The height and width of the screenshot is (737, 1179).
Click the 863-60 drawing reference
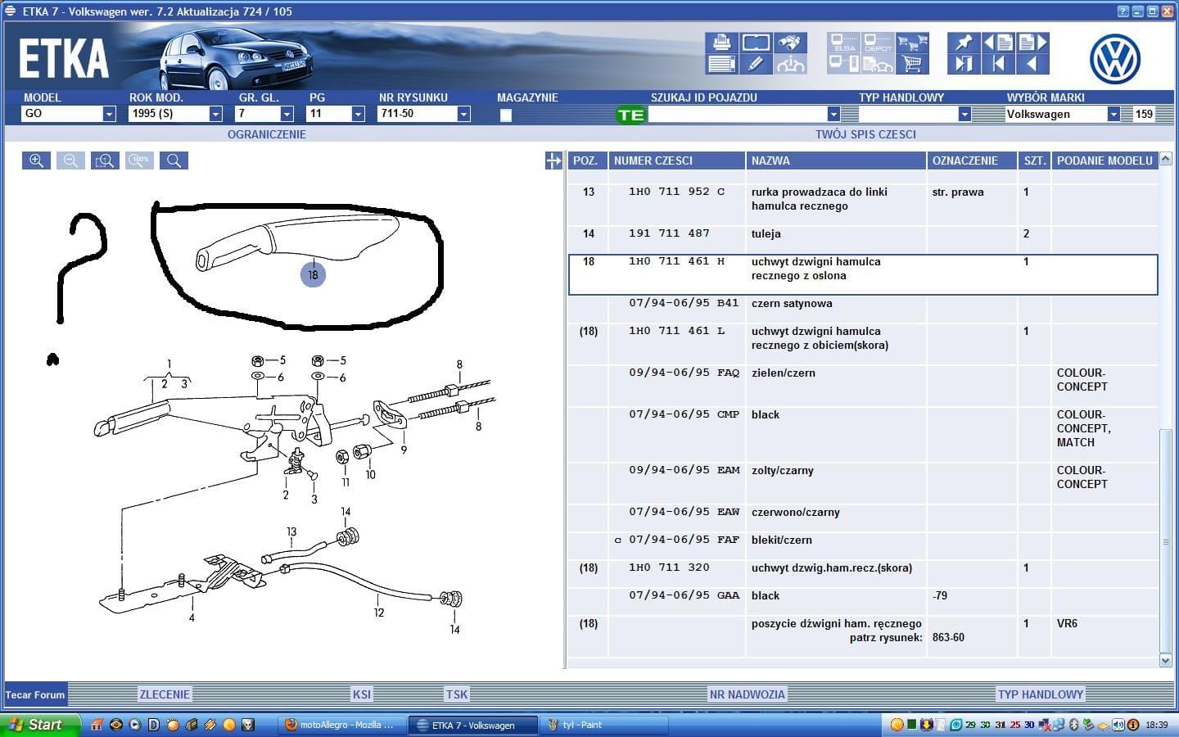pyautogui.click(x=948, y=637)
